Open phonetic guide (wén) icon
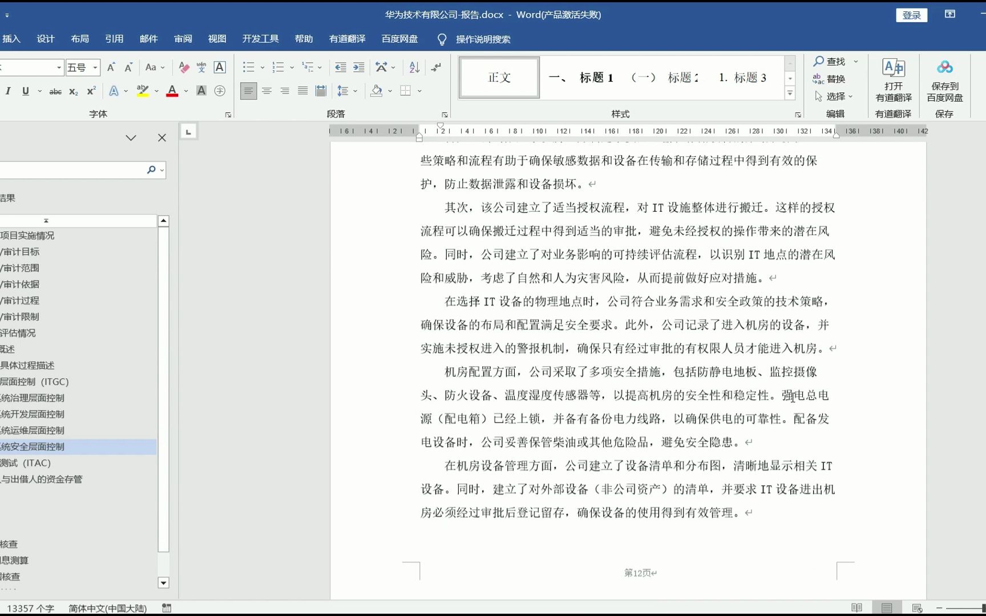The image size is (986, 616). click(x=201, y=67)
